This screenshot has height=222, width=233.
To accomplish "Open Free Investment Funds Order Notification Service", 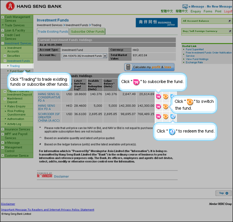I will (x=209, y=54).
